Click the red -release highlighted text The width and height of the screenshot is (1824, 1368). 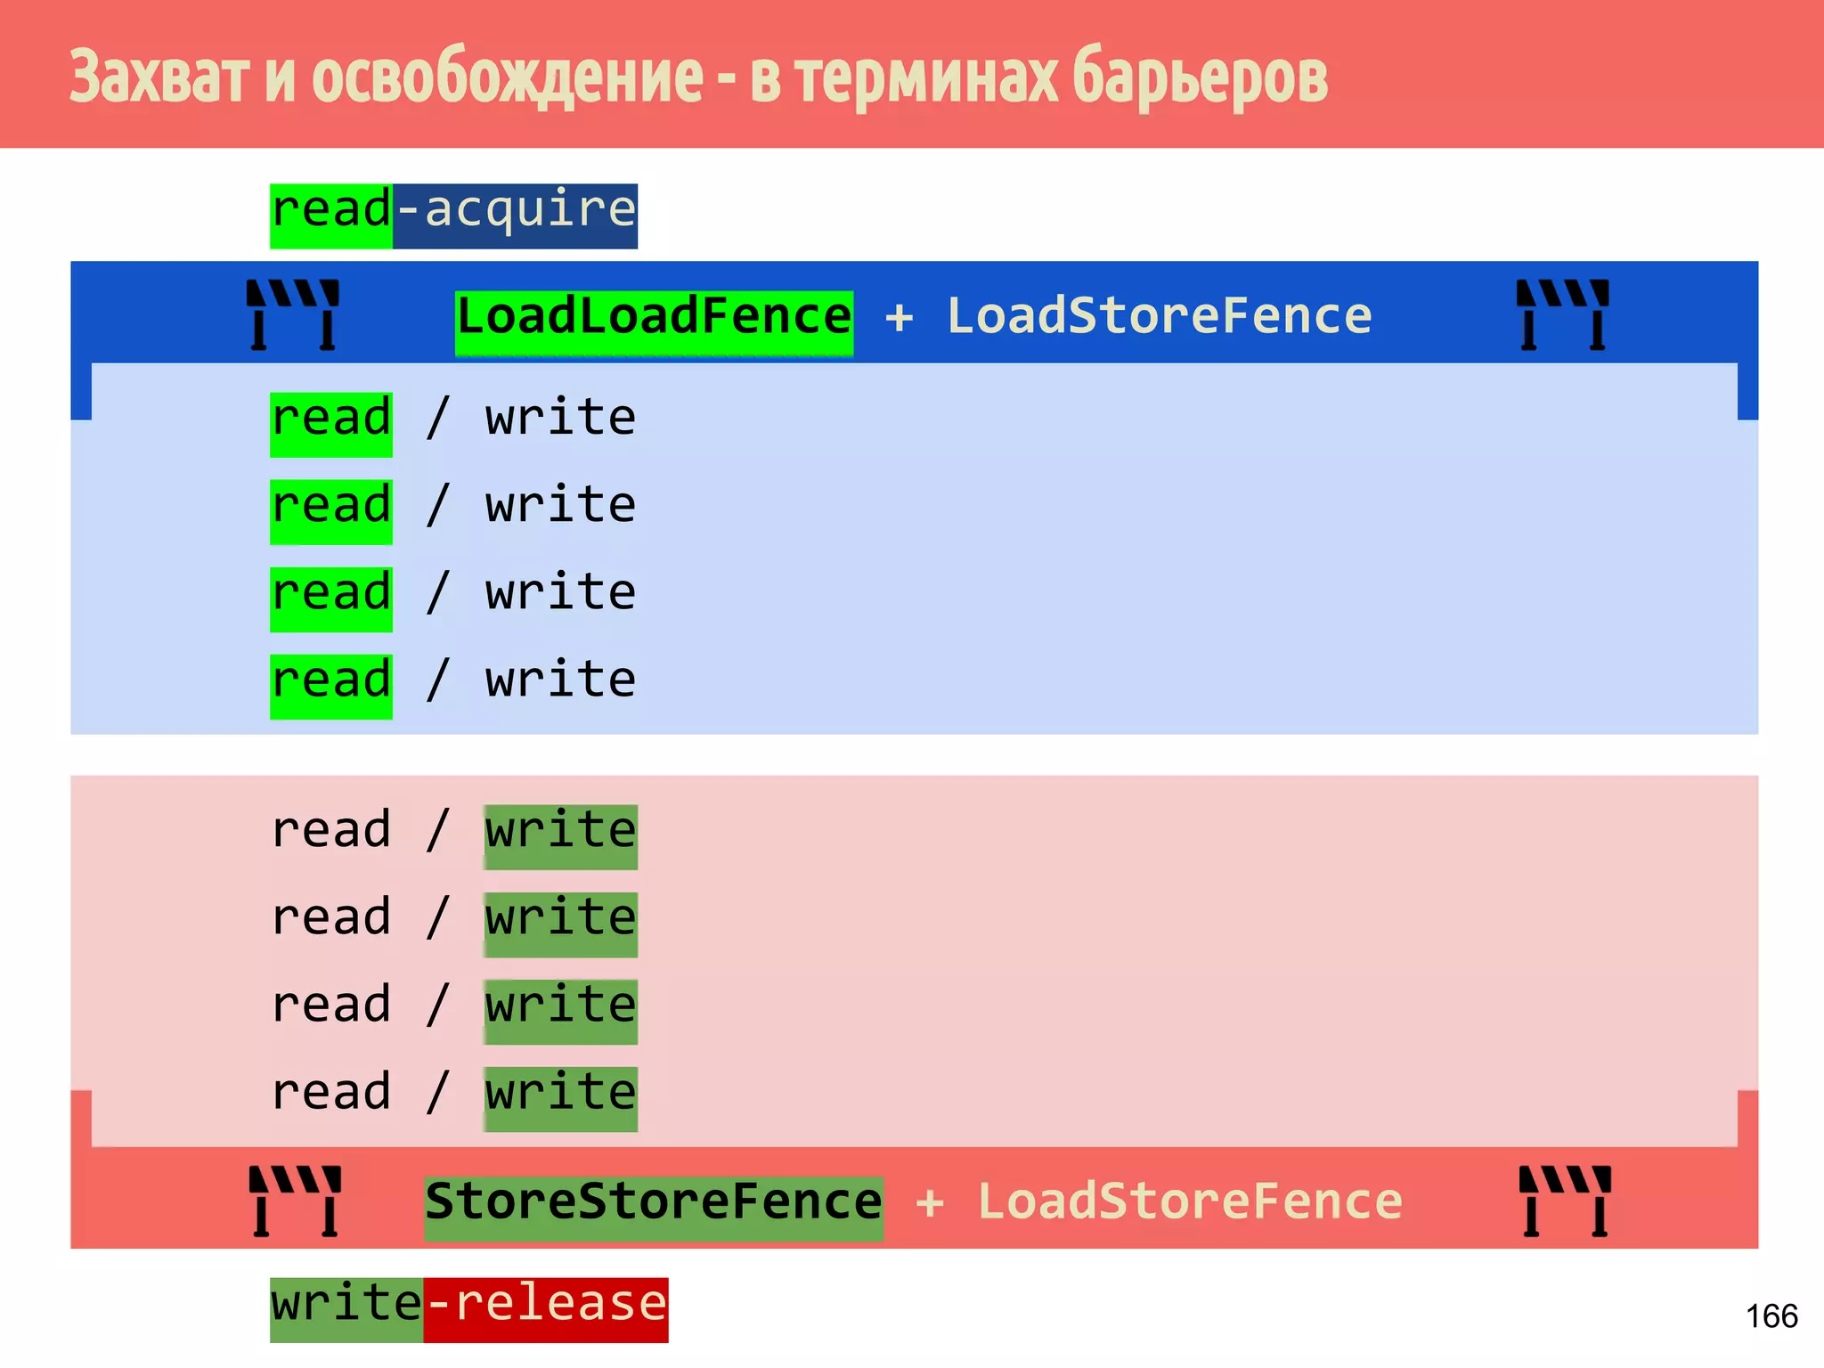click(545, 1309)
